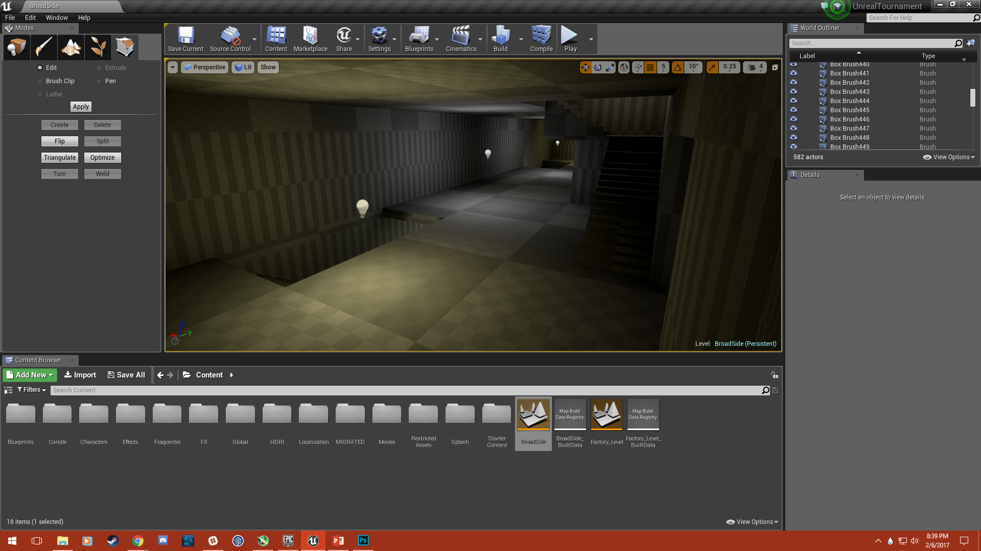This screenshot has width=981, height=551.
Task: Click the Optimize button
Action: [x=103, y=158]
